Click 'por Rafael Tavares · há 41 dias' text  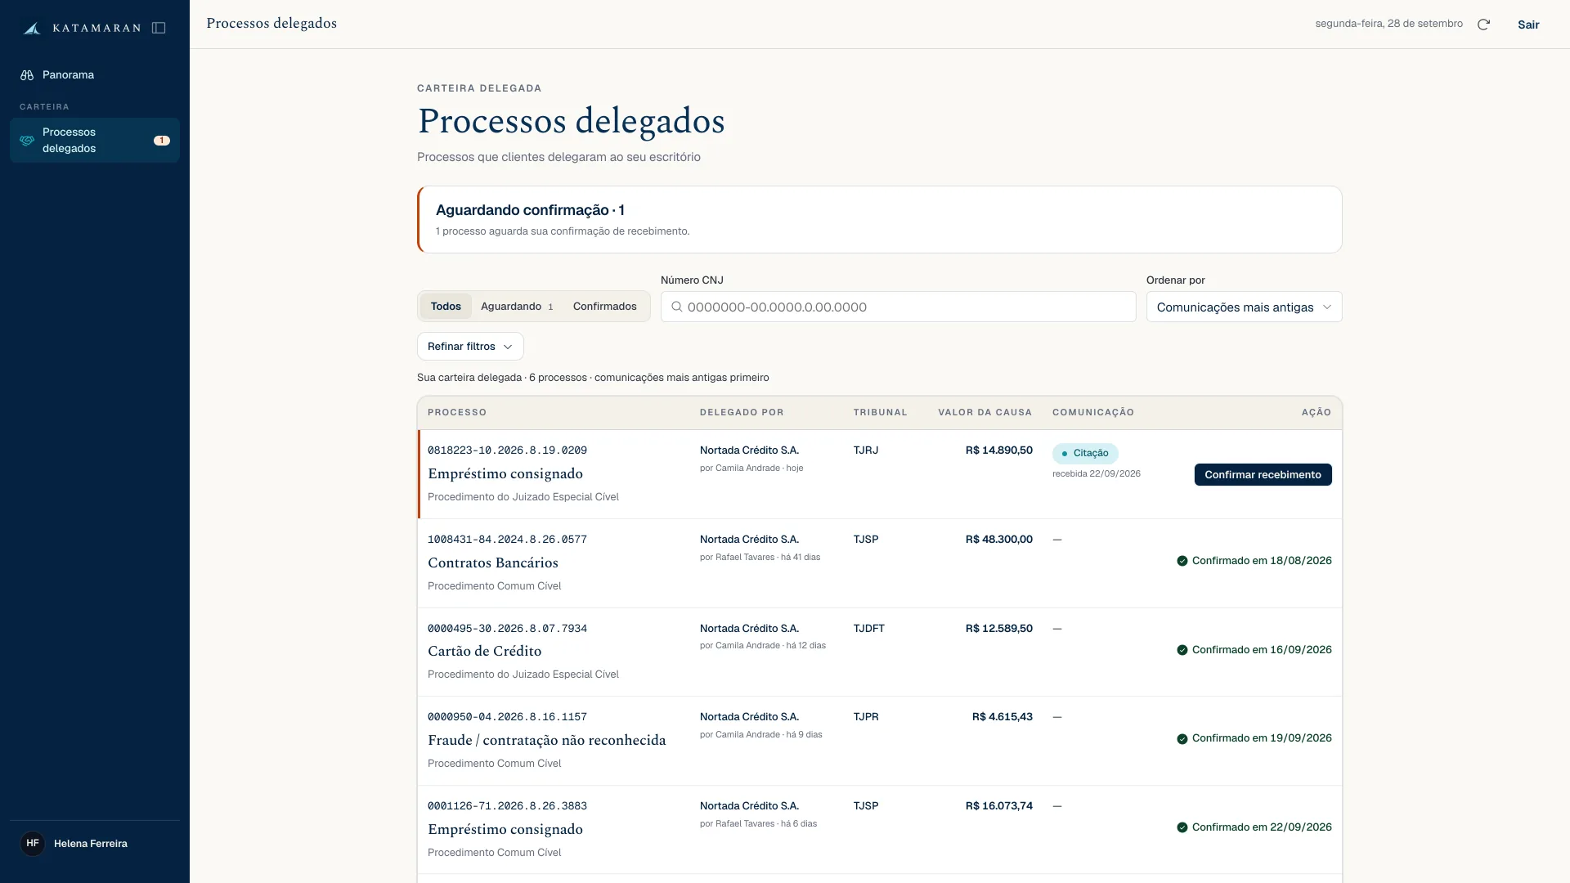[760, 558]
